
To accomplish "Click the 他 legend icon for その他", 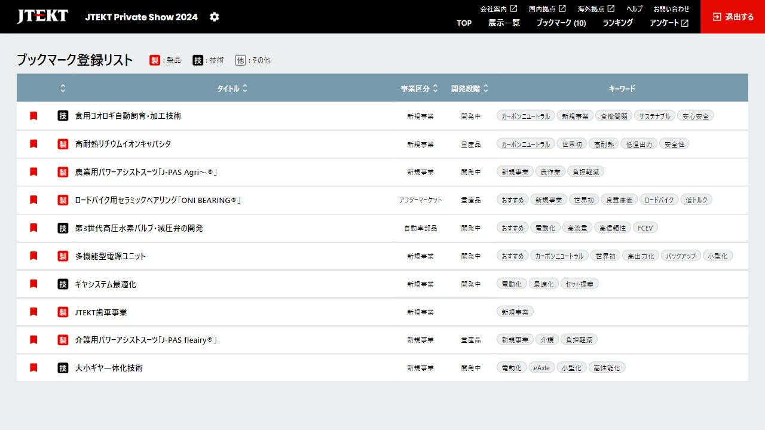I will [x=240, y=60].
